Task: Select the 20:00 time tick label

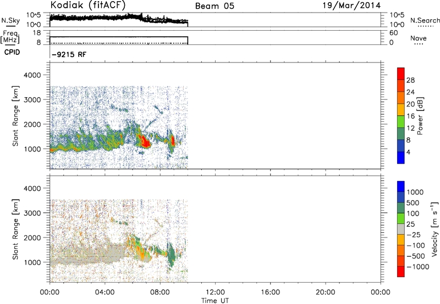Action: point(326,292)
